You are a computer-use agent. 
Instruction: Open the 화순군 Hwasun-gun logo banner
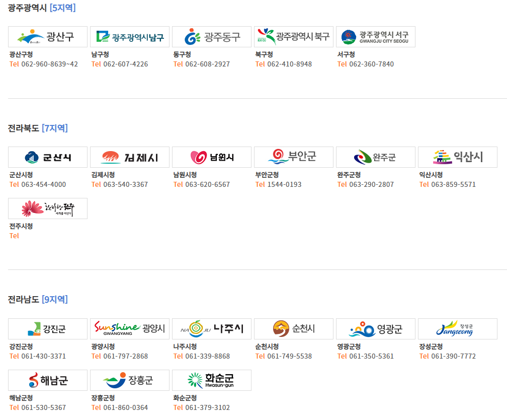[212, 380]
